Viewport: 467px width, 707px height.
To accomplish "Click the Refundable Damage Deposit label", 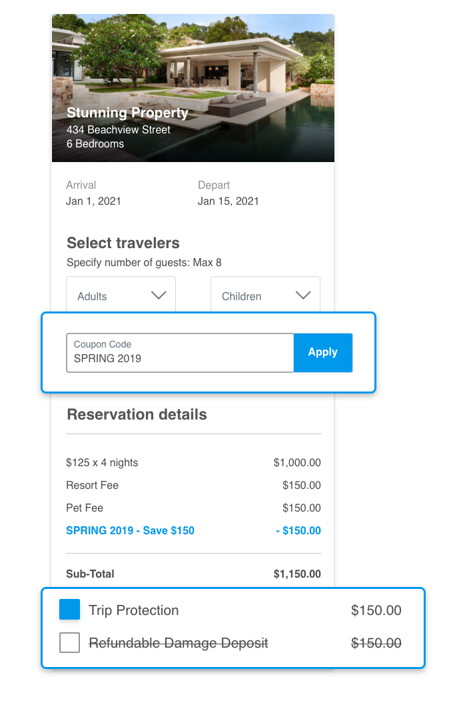I will (x=179, y=643).
